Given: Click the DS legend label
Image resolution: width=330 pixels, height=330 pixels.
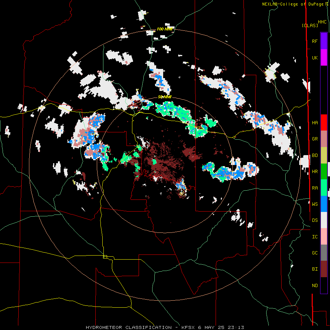Looking at the screenshot, I should [x=315, y=220].
